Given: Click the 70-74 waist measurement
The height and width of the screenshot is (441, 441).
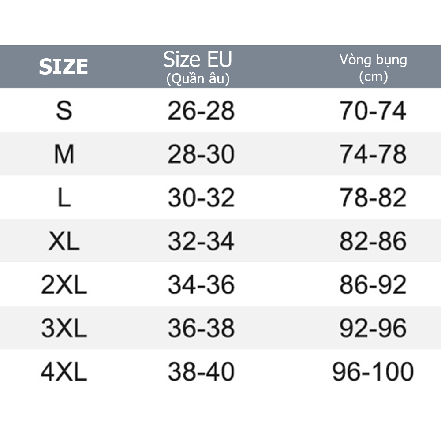Looking at the screenshot, I should click(x=373, y=110).
